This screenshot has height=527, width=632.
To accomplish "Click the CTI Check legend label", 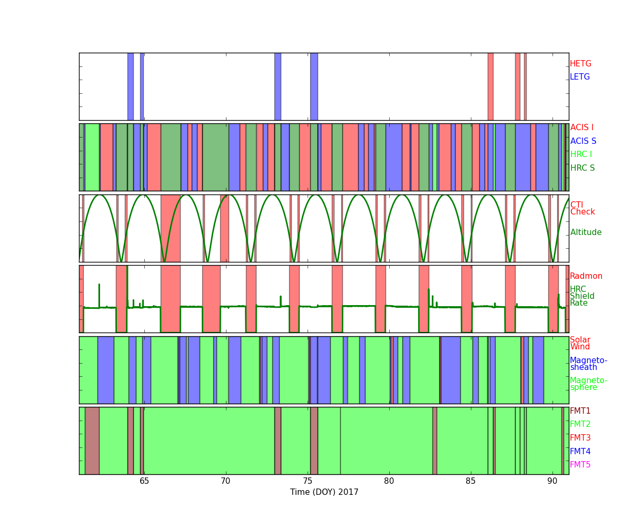I will [582, 209].
